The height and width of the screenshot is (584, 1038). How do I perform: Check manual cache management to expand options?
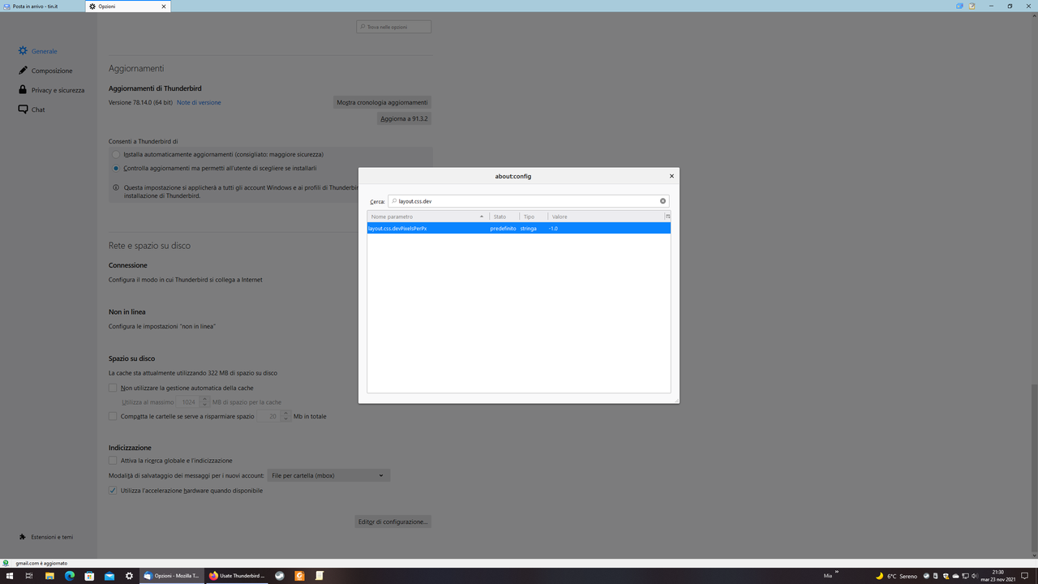[113, 388]
